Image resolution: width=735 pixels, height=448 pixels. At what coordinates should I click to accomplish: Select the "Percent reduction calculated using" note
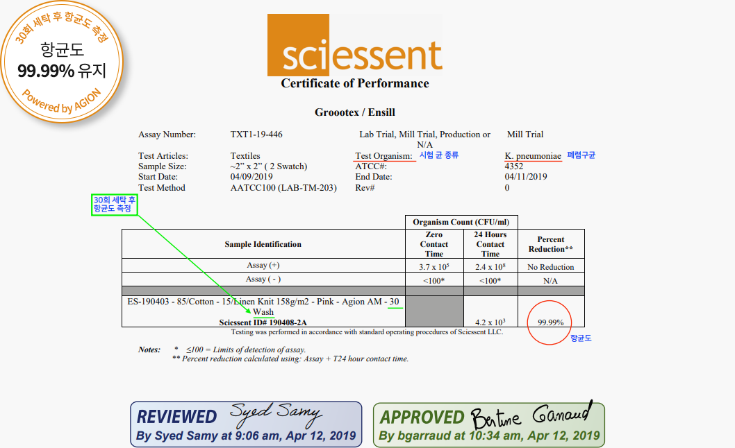coord(295,359)
